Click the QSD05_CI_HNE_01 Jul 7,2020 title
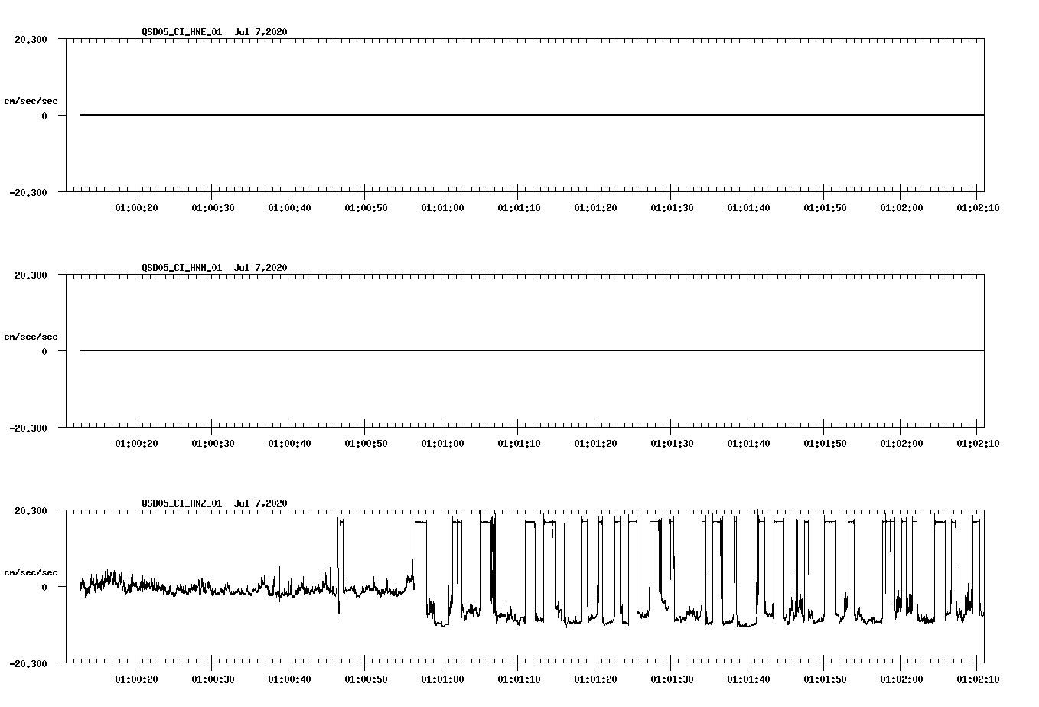Screen dimensions: 1039x707 tap(214, 32)
